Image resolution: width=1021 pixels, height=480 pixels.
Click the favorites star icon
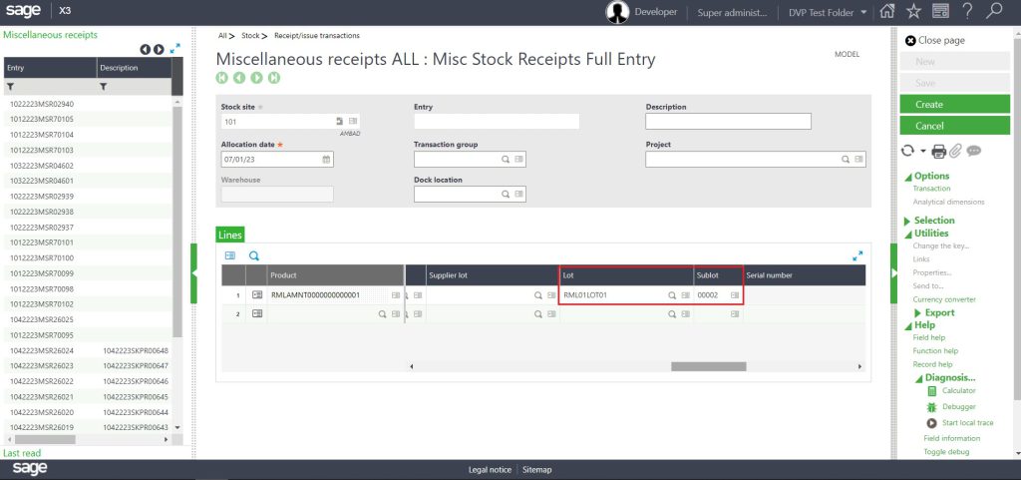[x=913, y=12]
